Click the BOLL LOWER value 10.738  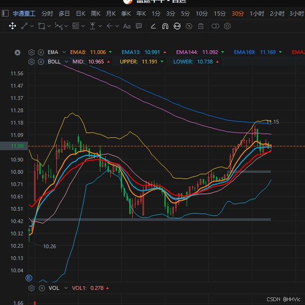205,62
